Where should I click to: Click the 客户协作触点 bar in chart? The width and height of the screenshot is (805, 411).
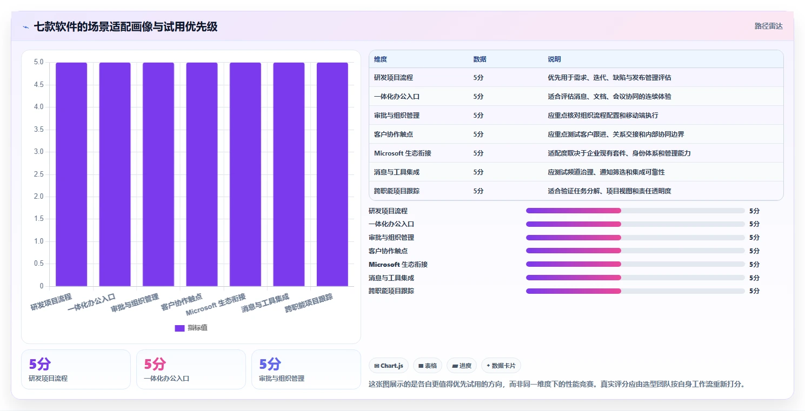pos(202,174)
